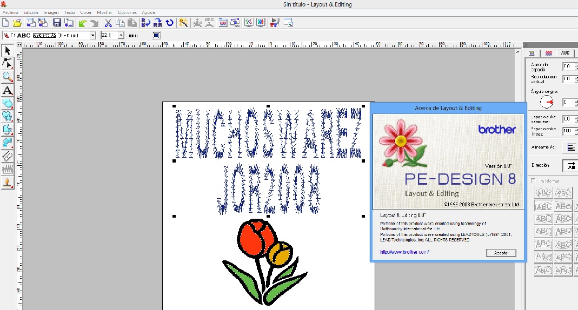Click the vertical scrollbar up arrow
The height and width of the screenshot is (310, 578).
[519, 53]
